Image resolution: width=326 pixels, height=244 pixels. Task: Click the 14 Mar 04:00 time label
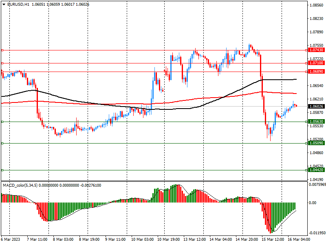220,240
